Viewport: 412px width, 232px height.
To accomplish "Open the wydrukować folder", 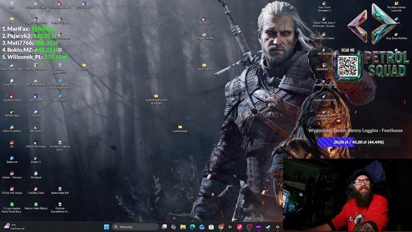I will pos(180,129).
